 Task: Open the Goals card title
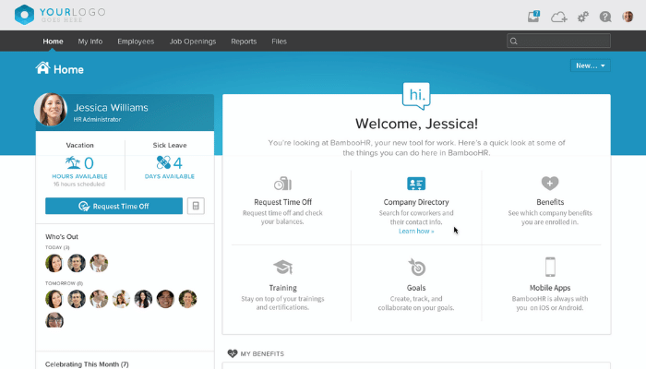pyautogui.click(x=416, y=288)
